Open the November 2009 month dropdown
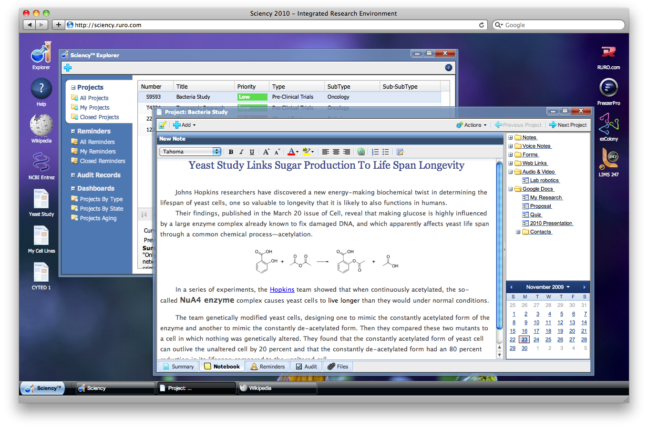Image resolution: width=648 pixels, height=429 pixels. [x=548, y=287]
